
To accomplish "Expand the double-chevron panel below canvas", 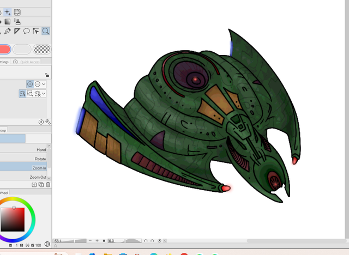I will (x=55, y=246).
